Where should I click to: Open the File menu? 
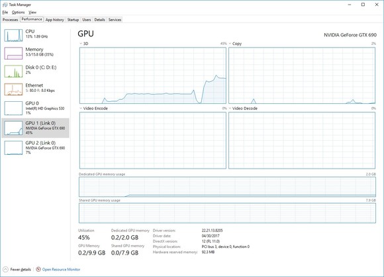pos(5,12)
